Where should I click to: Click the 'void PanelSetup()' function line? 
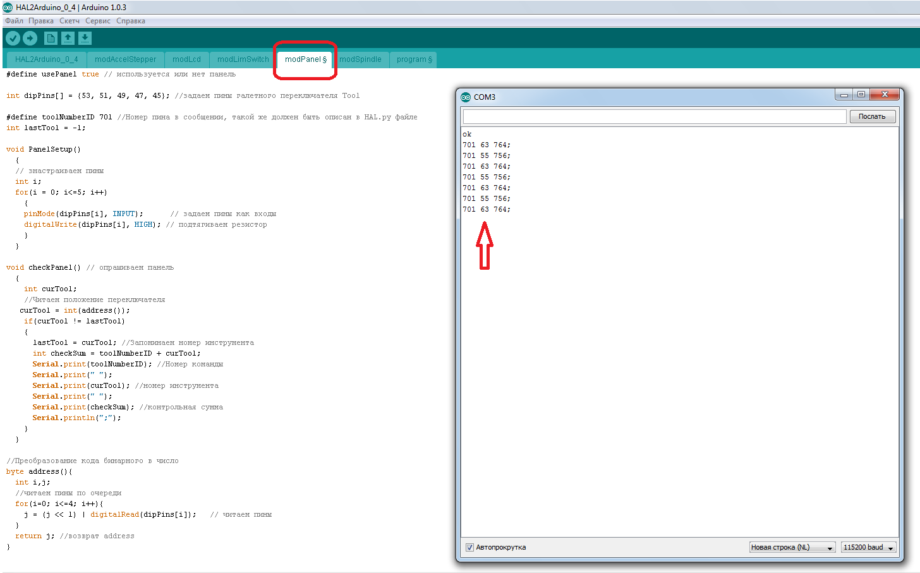(x=44, y=149)
